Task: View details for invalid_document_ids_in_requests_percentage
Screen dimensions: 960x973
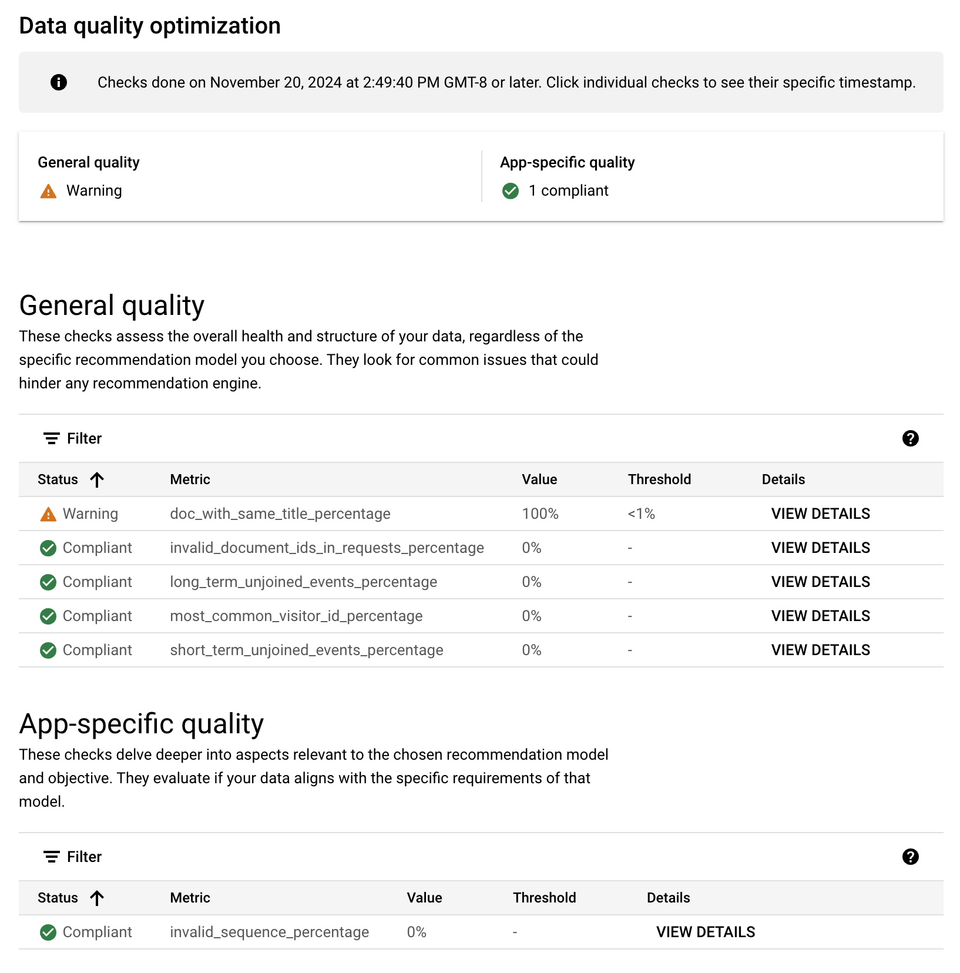Action: (x=820, y=548)
